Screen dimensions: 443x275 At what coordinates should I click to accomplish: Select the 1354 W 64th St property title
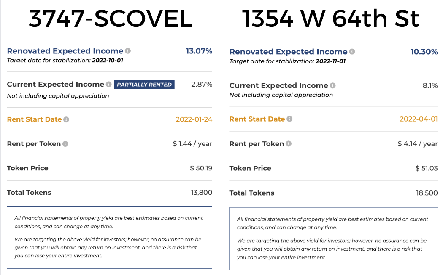point(330,19)
